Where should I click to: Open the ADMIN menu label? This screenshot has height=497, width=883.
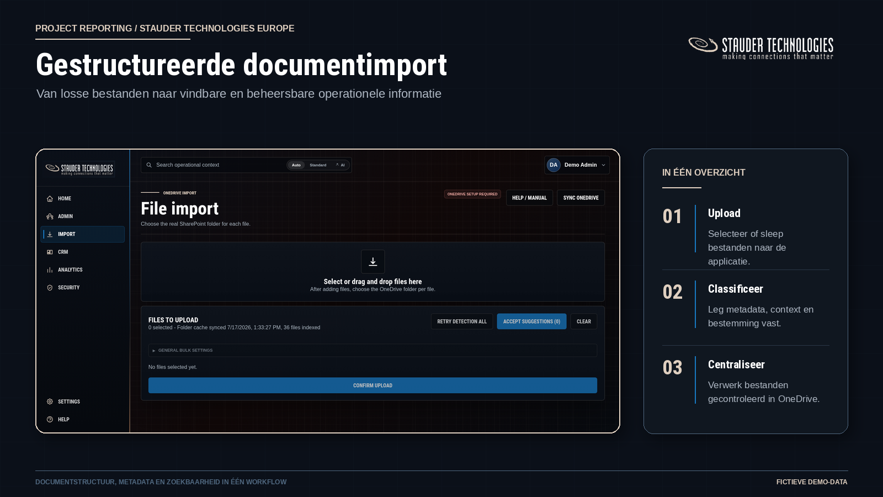coord(65,216)
